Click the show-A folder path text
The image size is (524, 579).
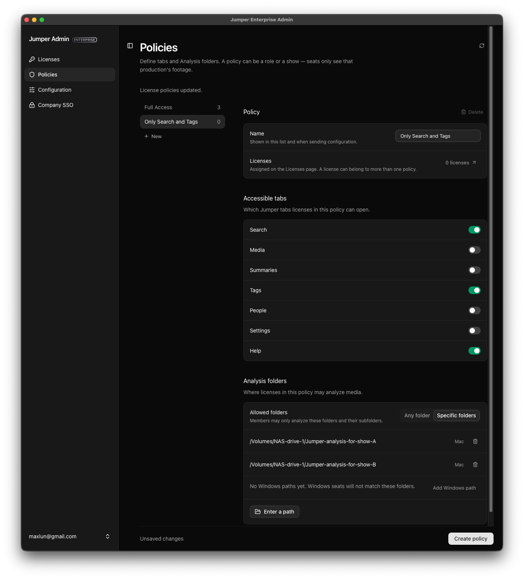313,441
